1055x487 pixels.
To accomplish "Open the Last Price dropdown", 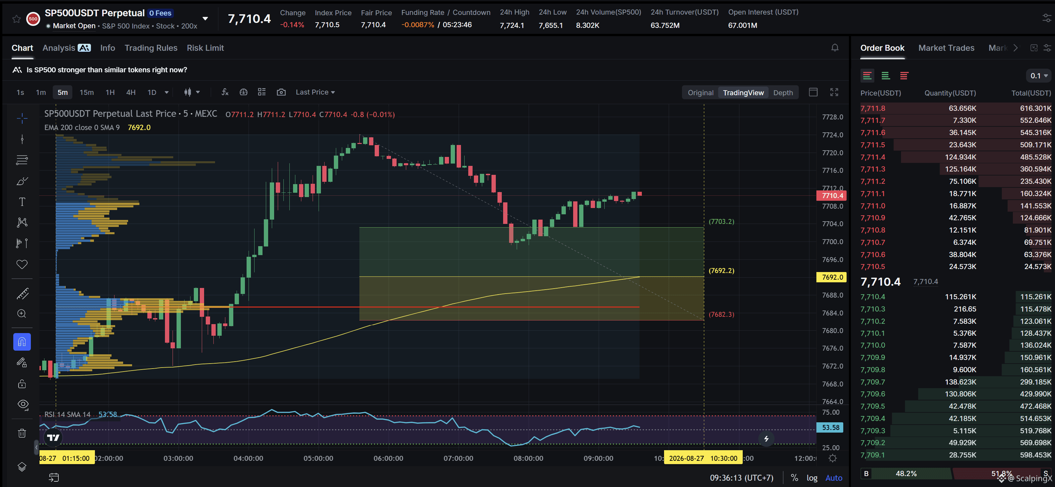I will click(315, 93).
